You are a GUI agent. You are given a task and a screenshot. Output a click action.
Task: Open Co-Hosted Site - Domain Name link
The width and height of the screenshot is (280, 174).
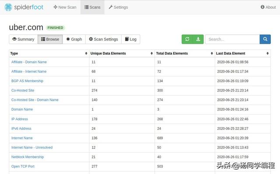(x=35, y=100)
